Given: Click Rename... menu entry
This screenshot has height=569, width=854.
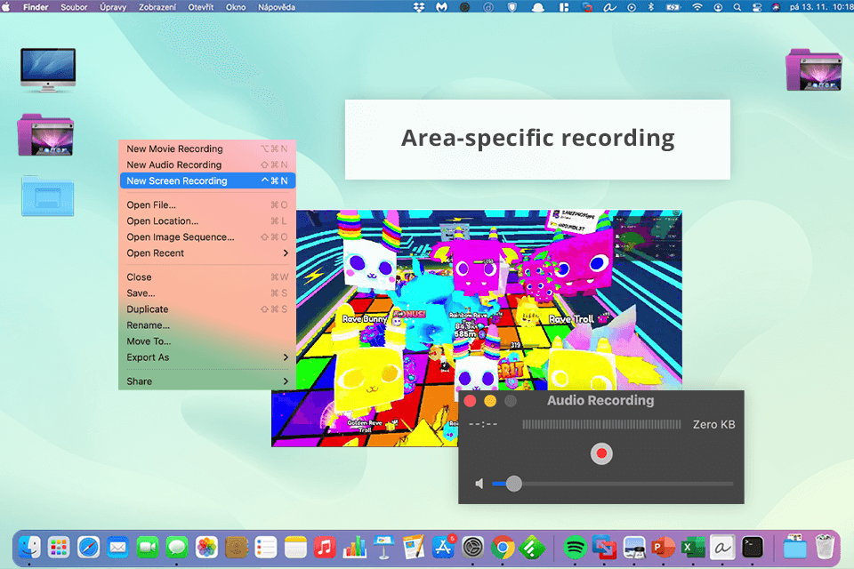Looking at the screenshot, I should (x=207, y=325).
